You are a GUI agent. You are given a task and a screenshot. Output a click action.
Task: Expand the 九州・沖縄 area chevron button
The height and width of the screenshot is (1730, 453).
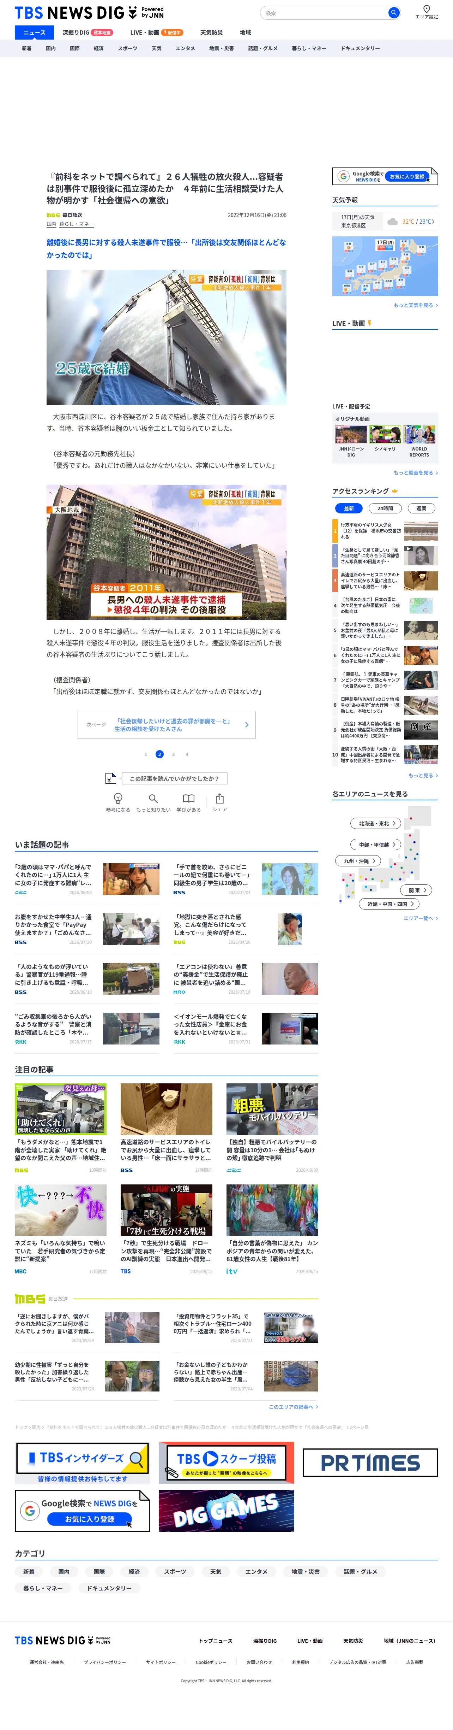(358, 860)
